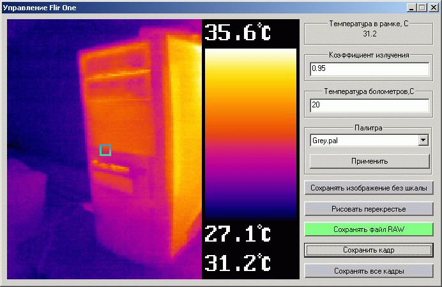This screenshot has width=442, height=287.
Task: Click the 31.2°C reading below the scale
Action: (x=238, y=263)
